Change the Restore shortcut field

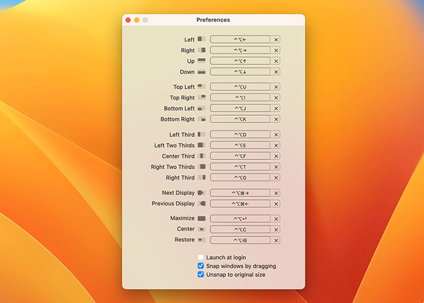pos(240,240)
